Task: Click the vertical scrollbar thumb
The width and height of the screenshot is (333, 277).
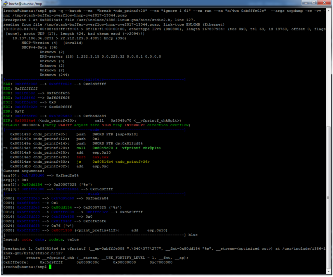Action: pyautogui.click(x=328, y=197)
